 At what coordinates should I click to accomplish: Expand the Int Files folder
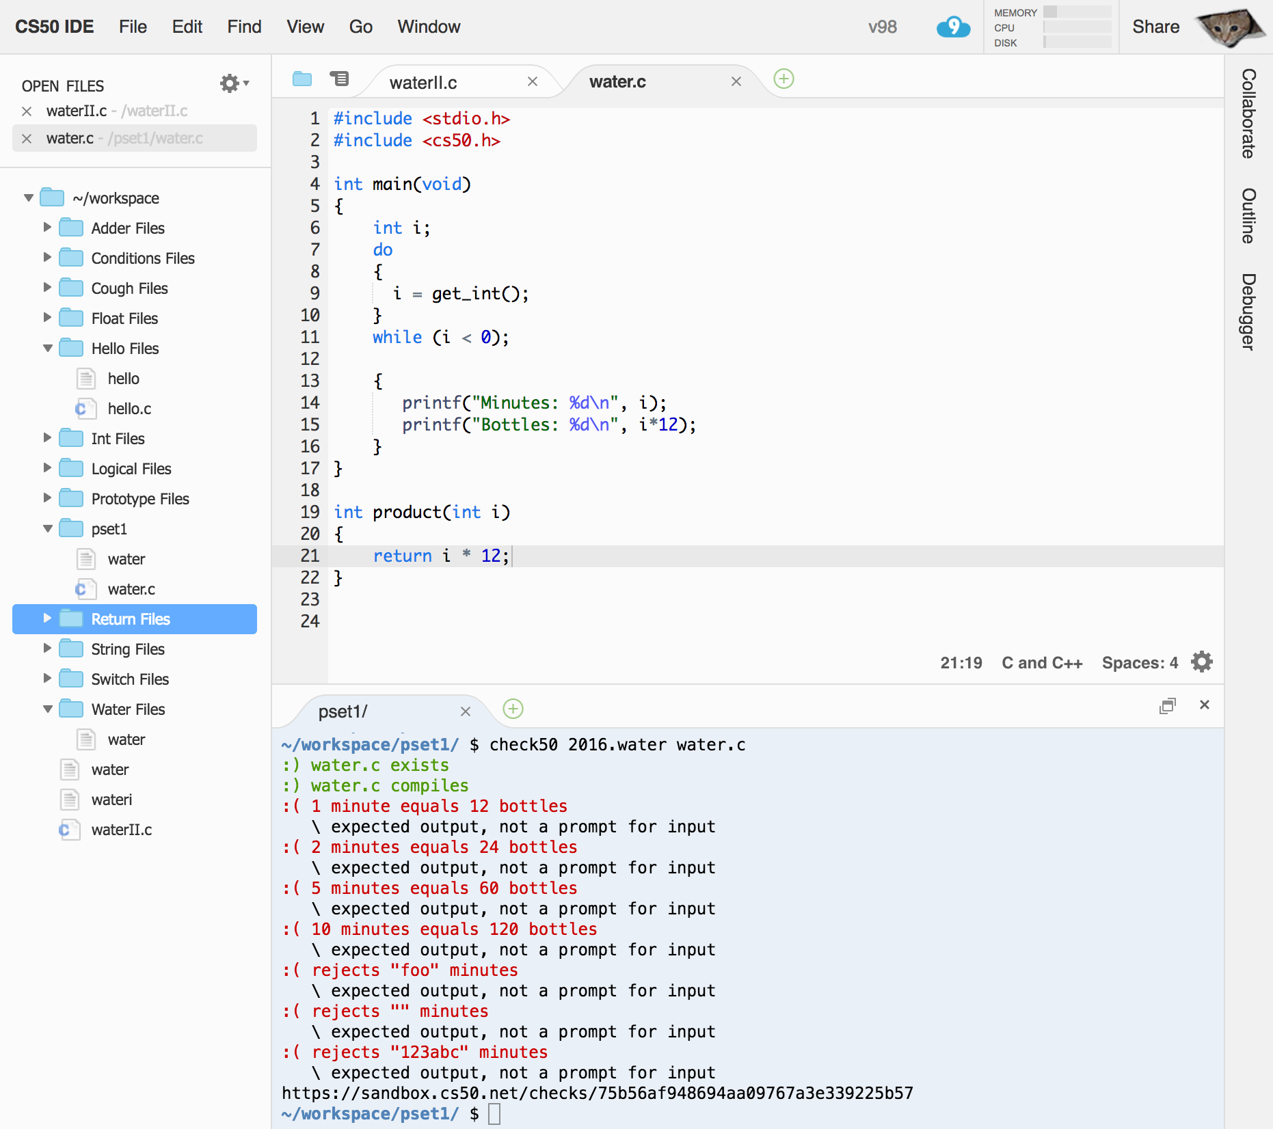[47, 438]
